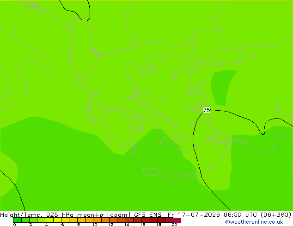Click the 'GFS ENS' model label
Viewport: 293px width, 226px height.
147,214
